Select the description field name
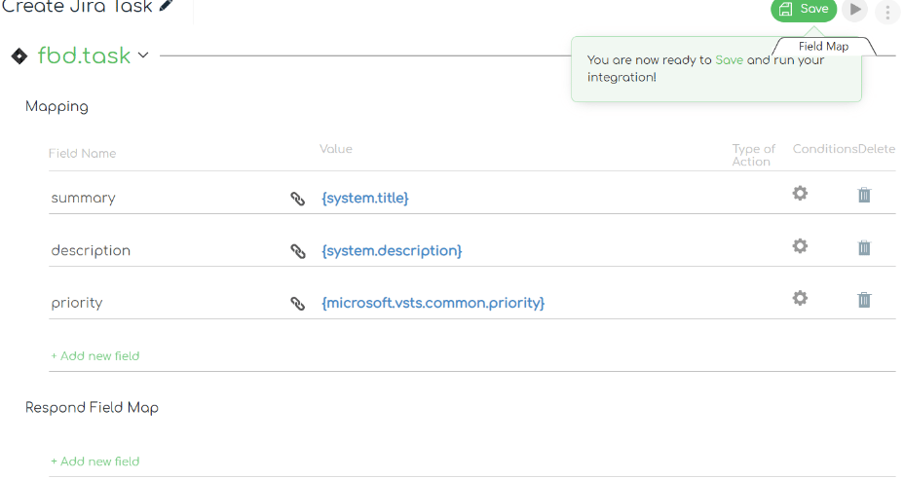 pos(91,251)
